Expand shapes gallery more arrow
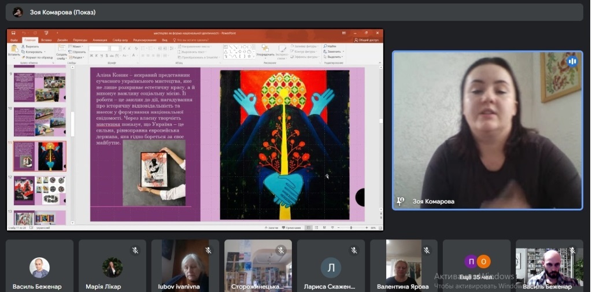The image size is (592, 292). pos(254,57)
